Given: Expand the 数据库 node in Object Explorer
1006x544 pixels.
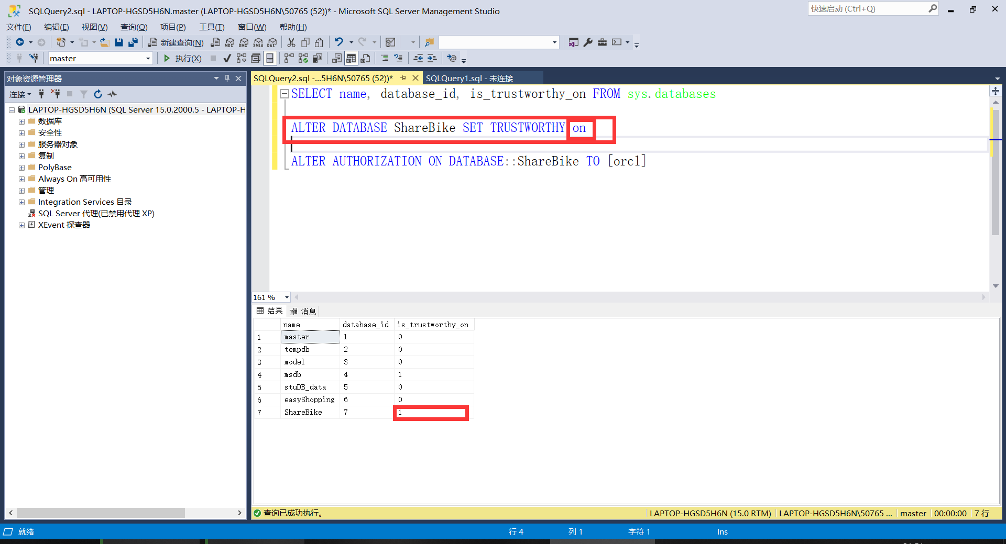Looking at the screenshot, I should click(x=21, y=121).
